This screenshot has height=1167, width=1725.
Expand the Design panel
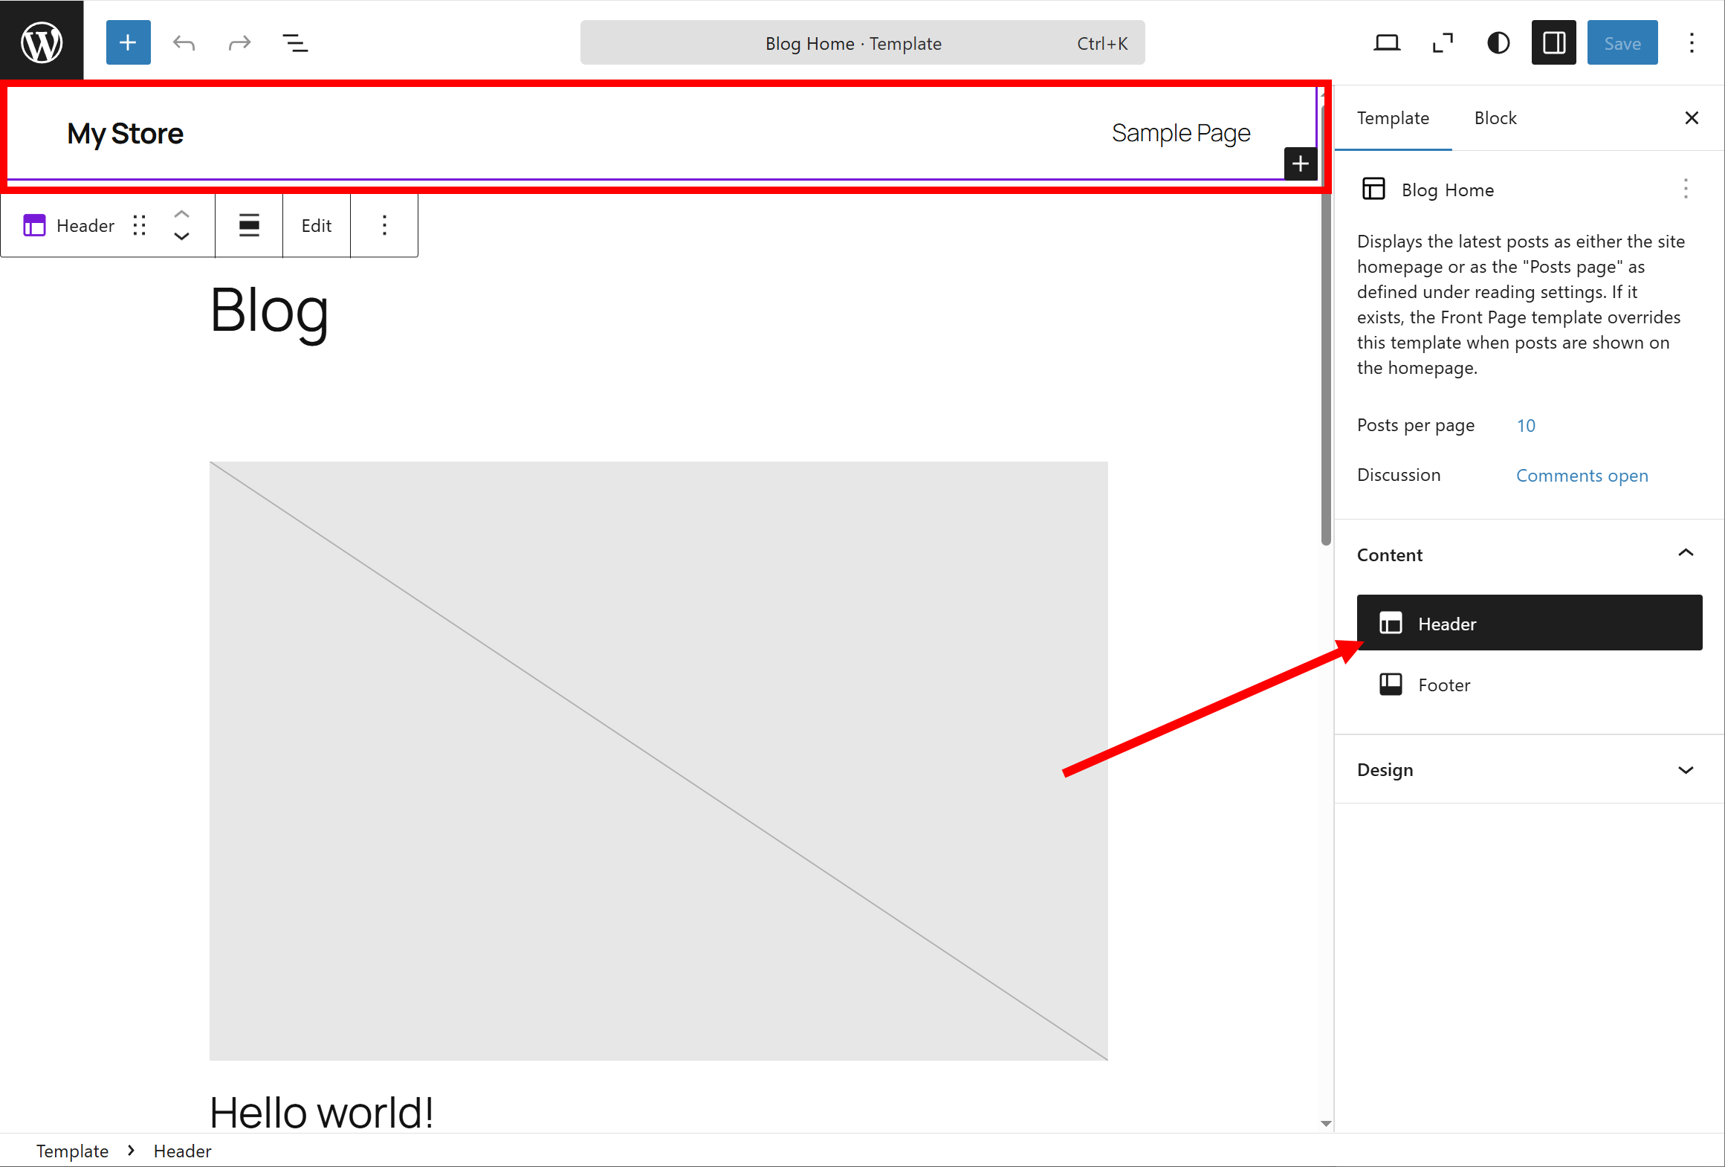(x=1685, y=770)
